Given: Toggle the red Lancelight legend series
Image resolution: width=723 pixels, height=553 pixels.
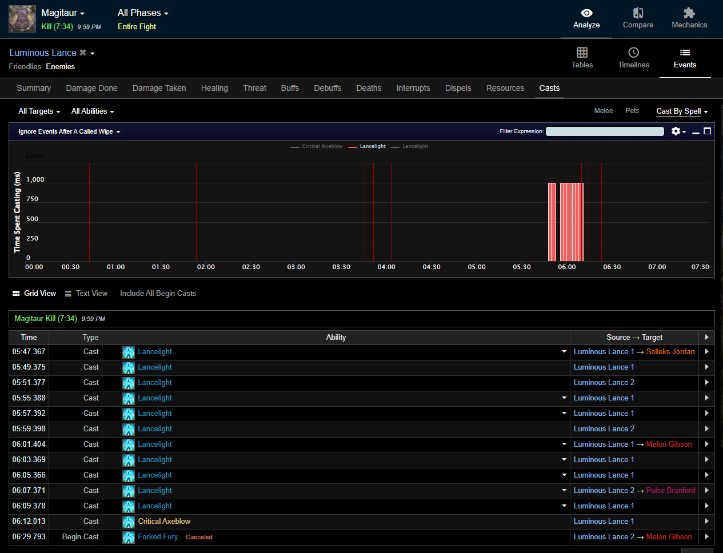Looking at the screenshot, I should coord(367,146).
